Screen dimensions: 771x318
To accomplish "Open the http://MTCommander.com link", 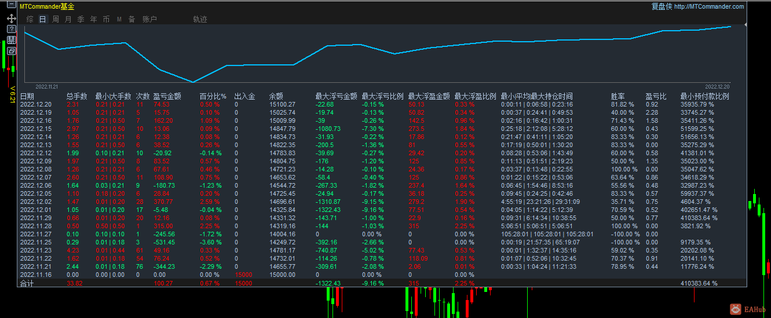I will tap(709, 7).
